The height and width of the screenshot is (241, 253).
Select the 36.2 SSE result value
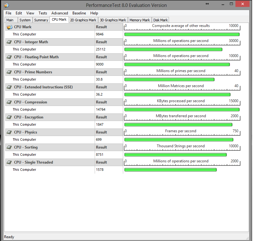(x=99, y=94)
